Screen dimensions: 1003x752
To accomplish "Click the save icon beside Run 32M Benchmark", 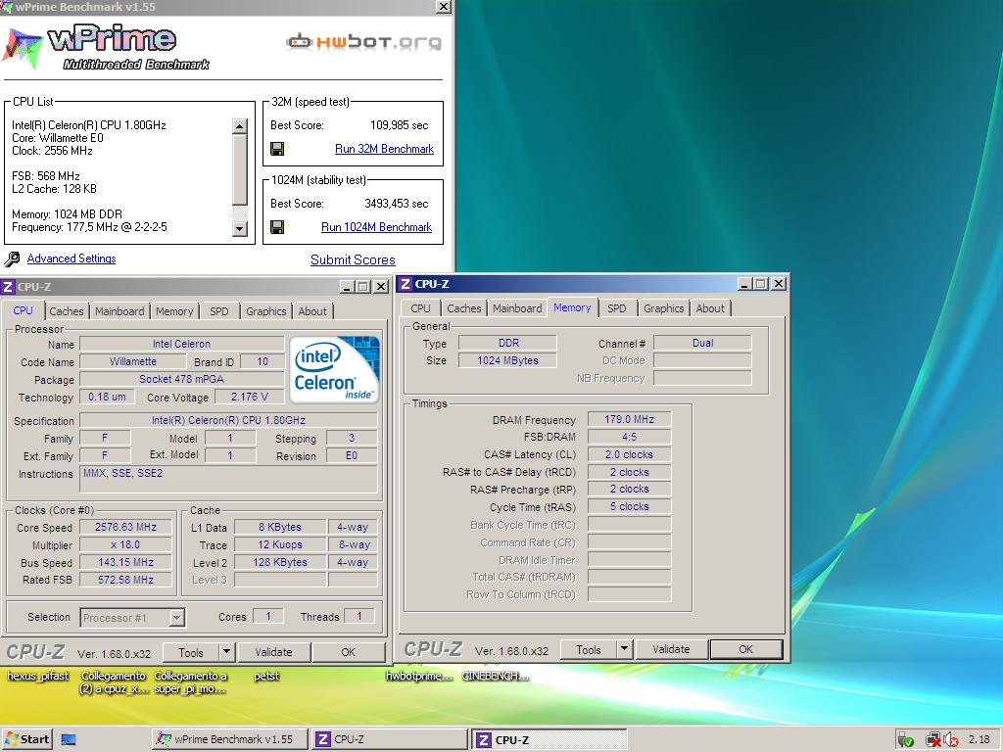I will pos(277,149).
